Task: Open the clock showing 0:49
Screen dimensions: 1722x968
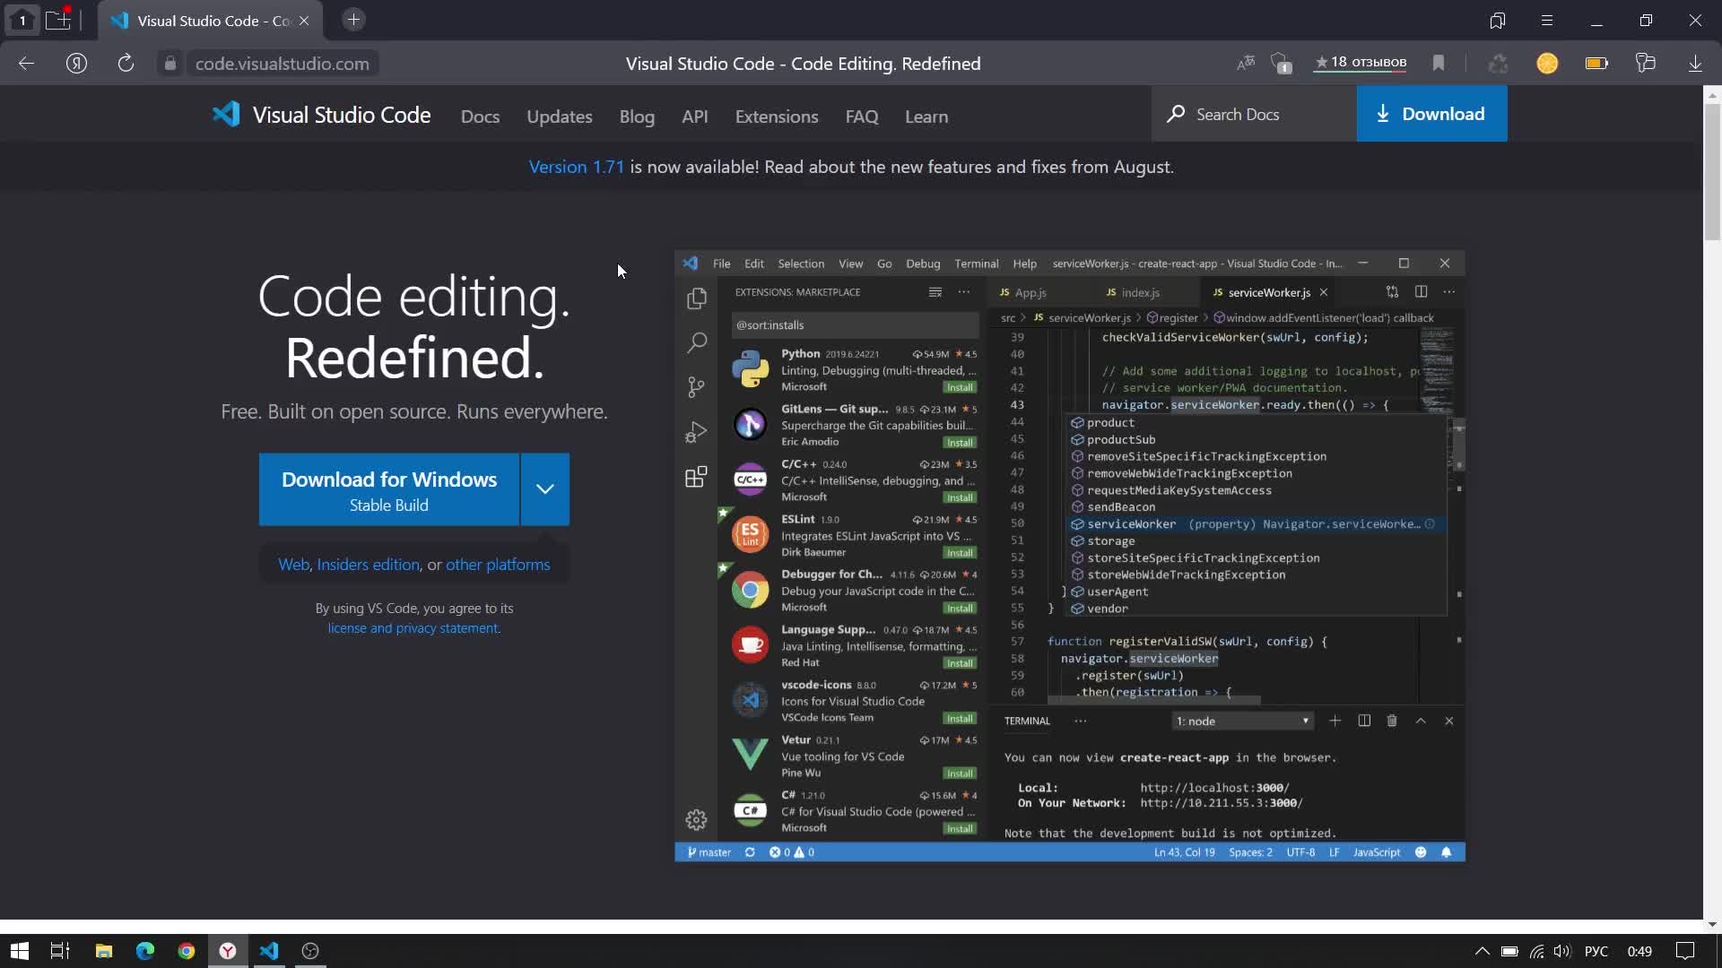Action: [x=1639, y=951]
